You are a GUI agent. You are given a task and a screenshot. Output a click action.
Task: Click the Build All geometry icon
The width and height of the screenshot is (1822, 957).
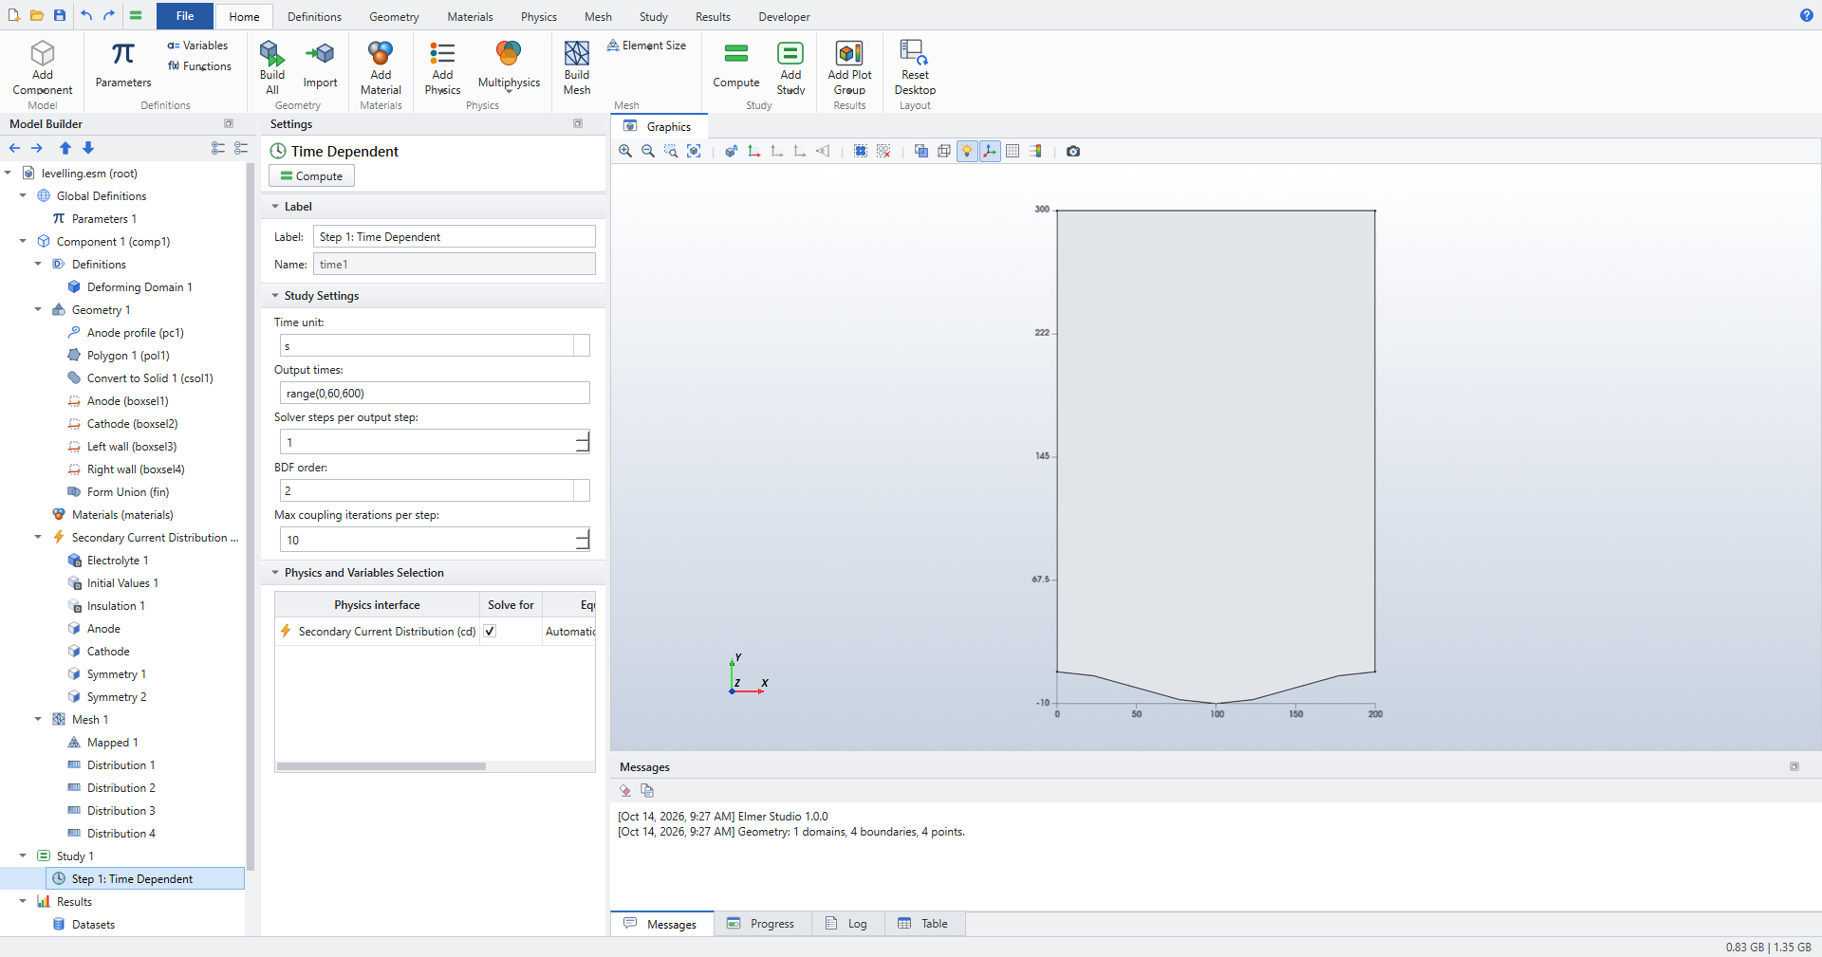click(x=272, y=67)
